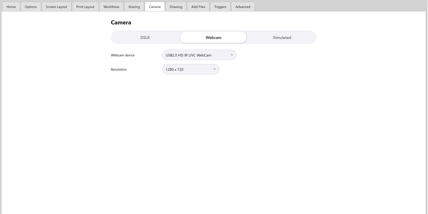This screenshot has width=428, height=214.
Task: Select the Workflows tab
Action: (111, 7)
